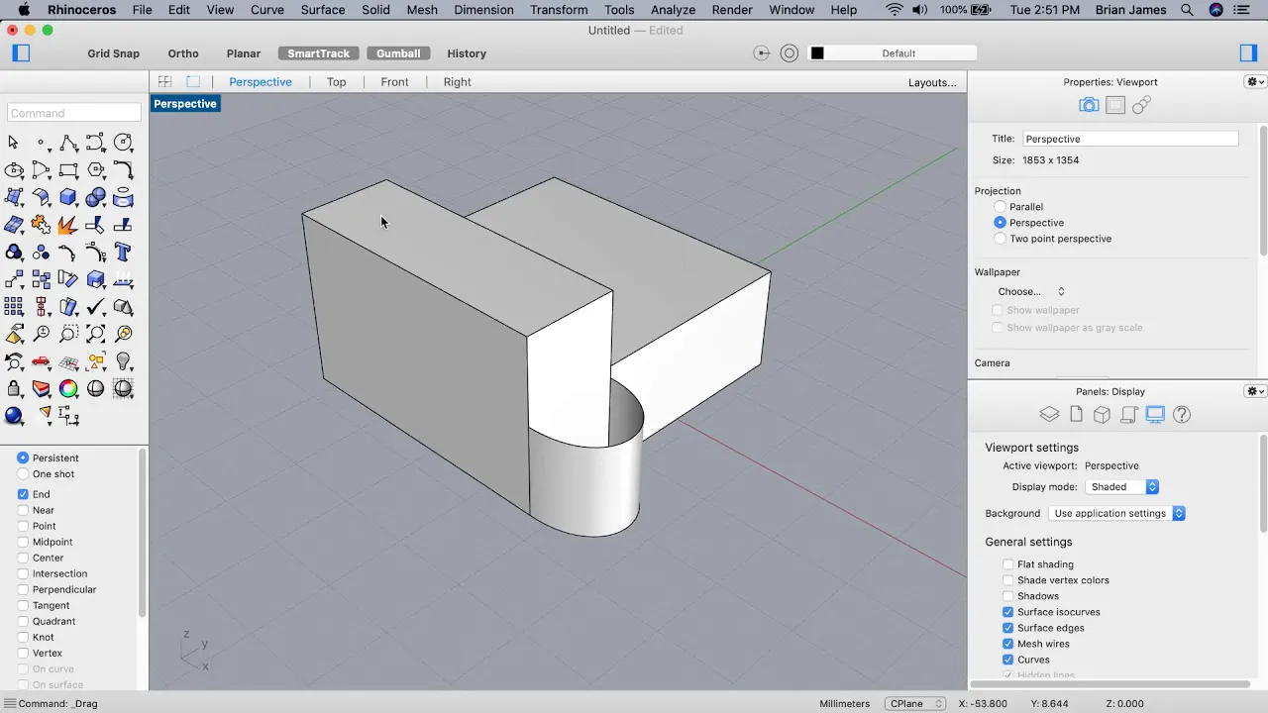
Task: Open the Wallpaper Choose dropdown
Action: tap(1031, 291)
